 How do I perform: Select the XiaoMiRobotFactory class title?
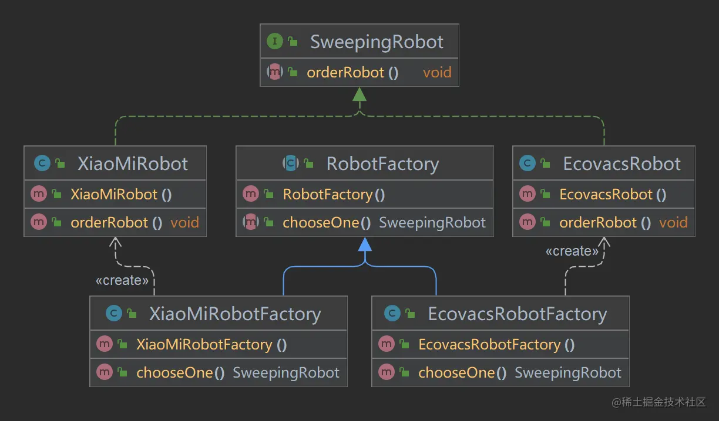pos(236,314)
